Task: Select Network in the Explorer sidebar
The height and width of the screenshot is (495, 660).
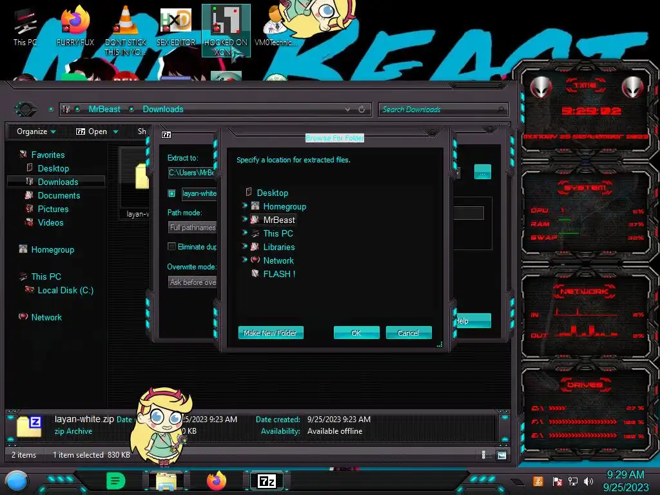Action: click(x=46, y=317)
